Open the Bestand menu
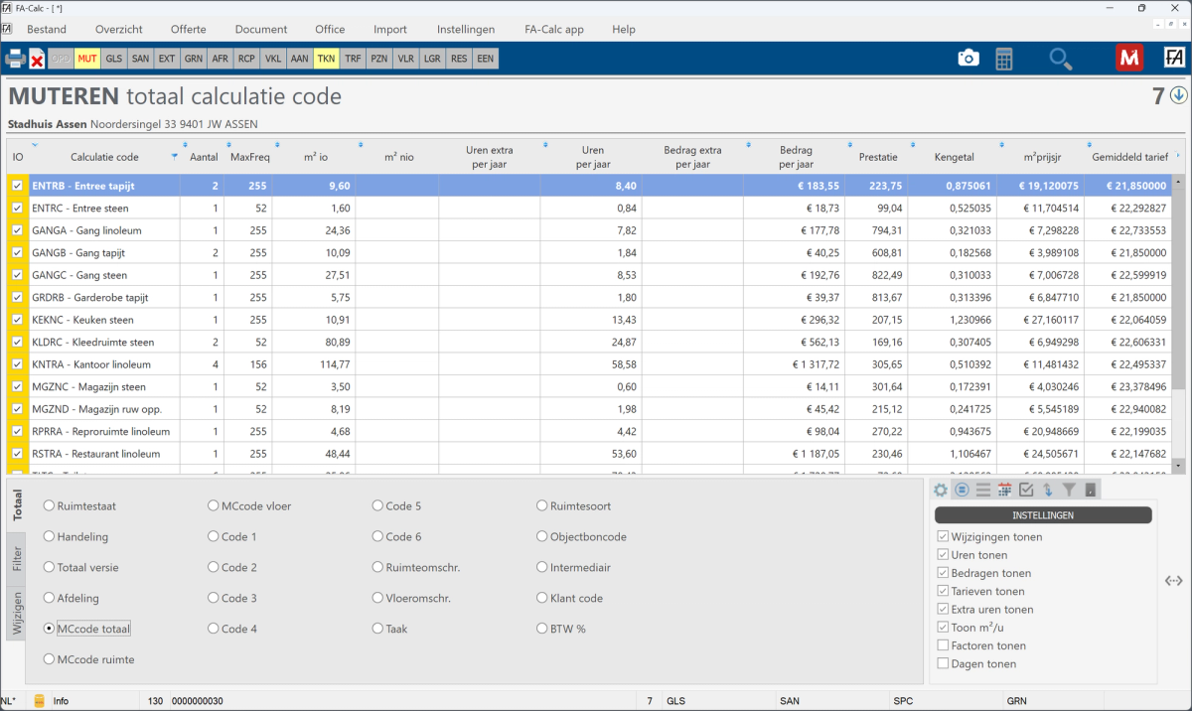This screenshot has height=711, width=1192. pyautogui.click(x=47, y=29)
